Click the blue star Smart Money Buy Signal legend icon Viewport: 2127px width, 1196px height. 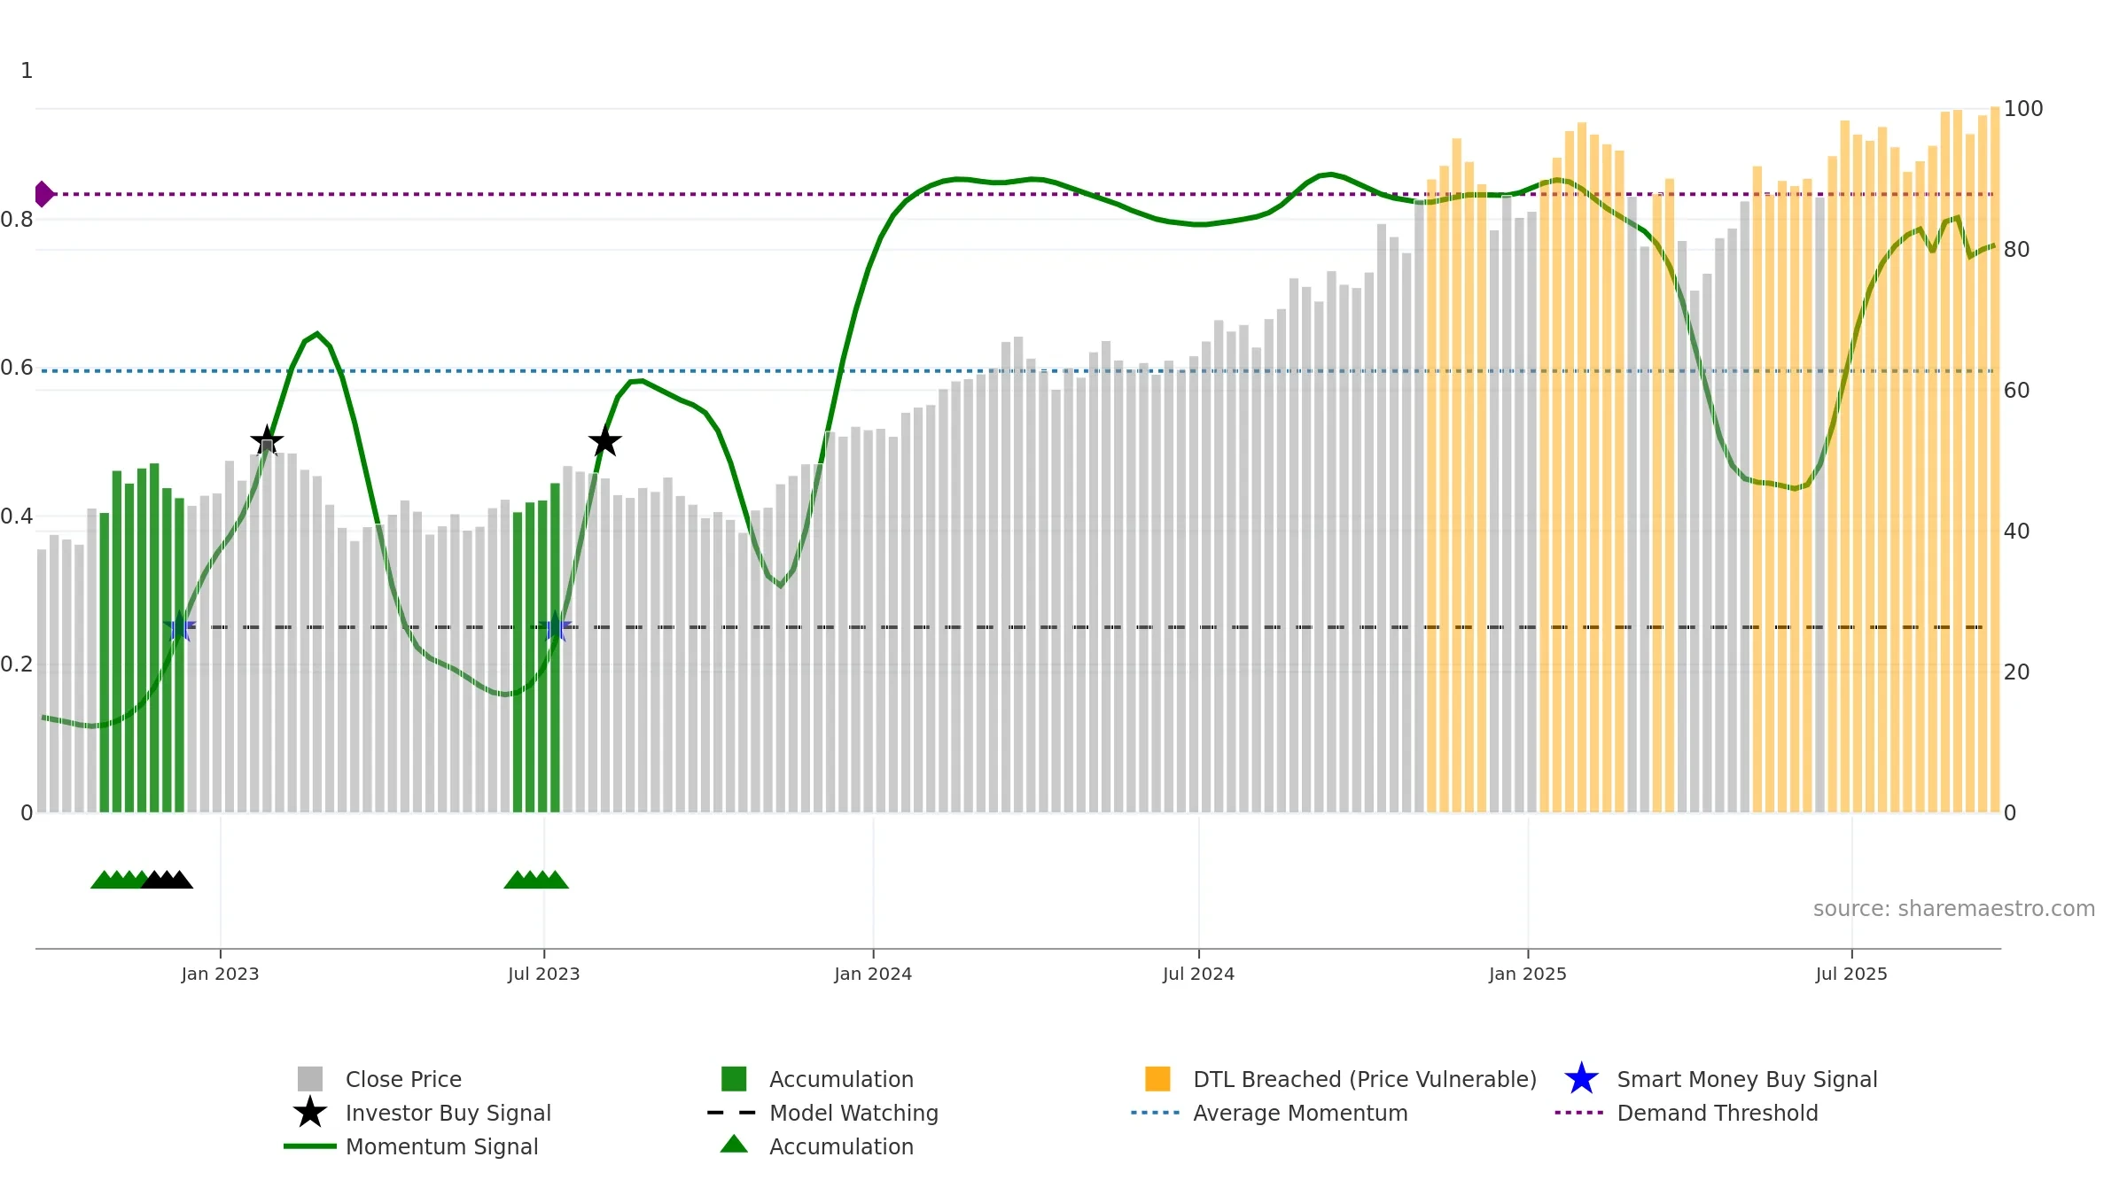1581,1079
